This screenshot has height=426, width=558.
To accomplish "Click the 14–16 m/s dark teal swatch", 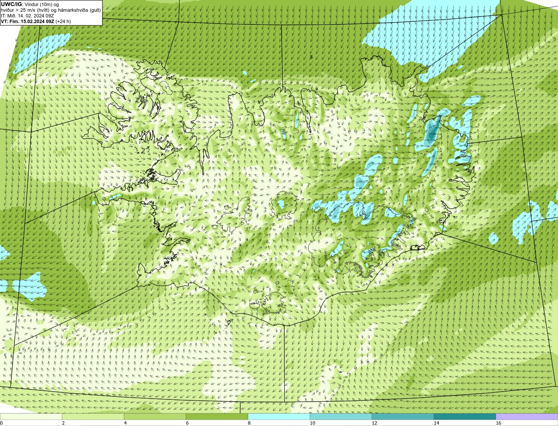I will coord(465,417).
